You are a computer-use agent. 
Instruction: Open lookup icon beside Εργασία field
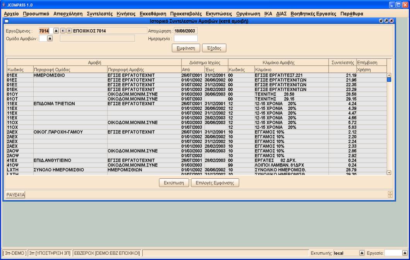pyautogui.click(x=405, y=253)
